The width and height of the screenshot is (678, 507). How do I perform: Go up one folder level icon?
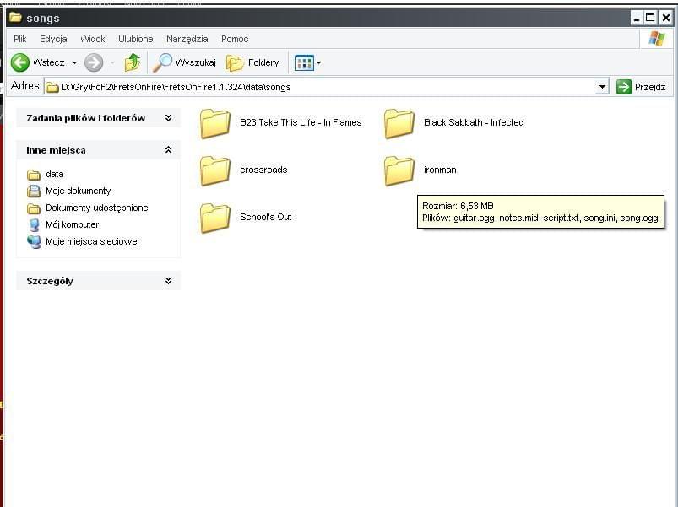click(133, 63)
